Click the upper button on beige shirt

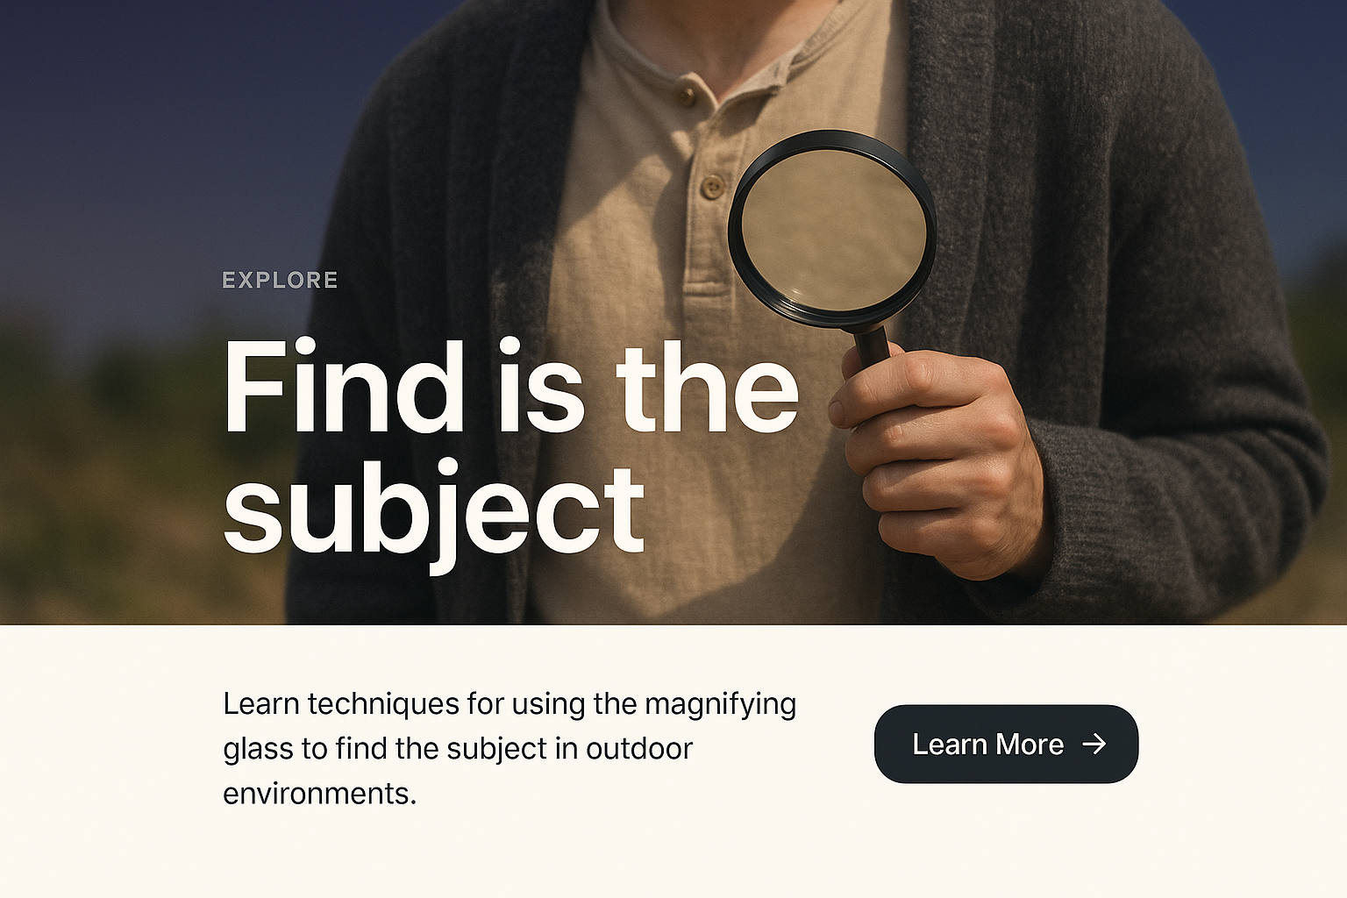click(x=687, y=94)
